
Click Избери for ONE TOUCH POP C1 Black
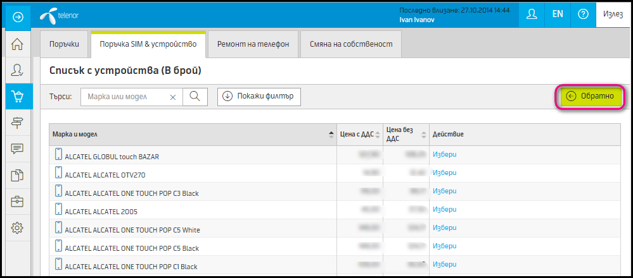[444, 264]
